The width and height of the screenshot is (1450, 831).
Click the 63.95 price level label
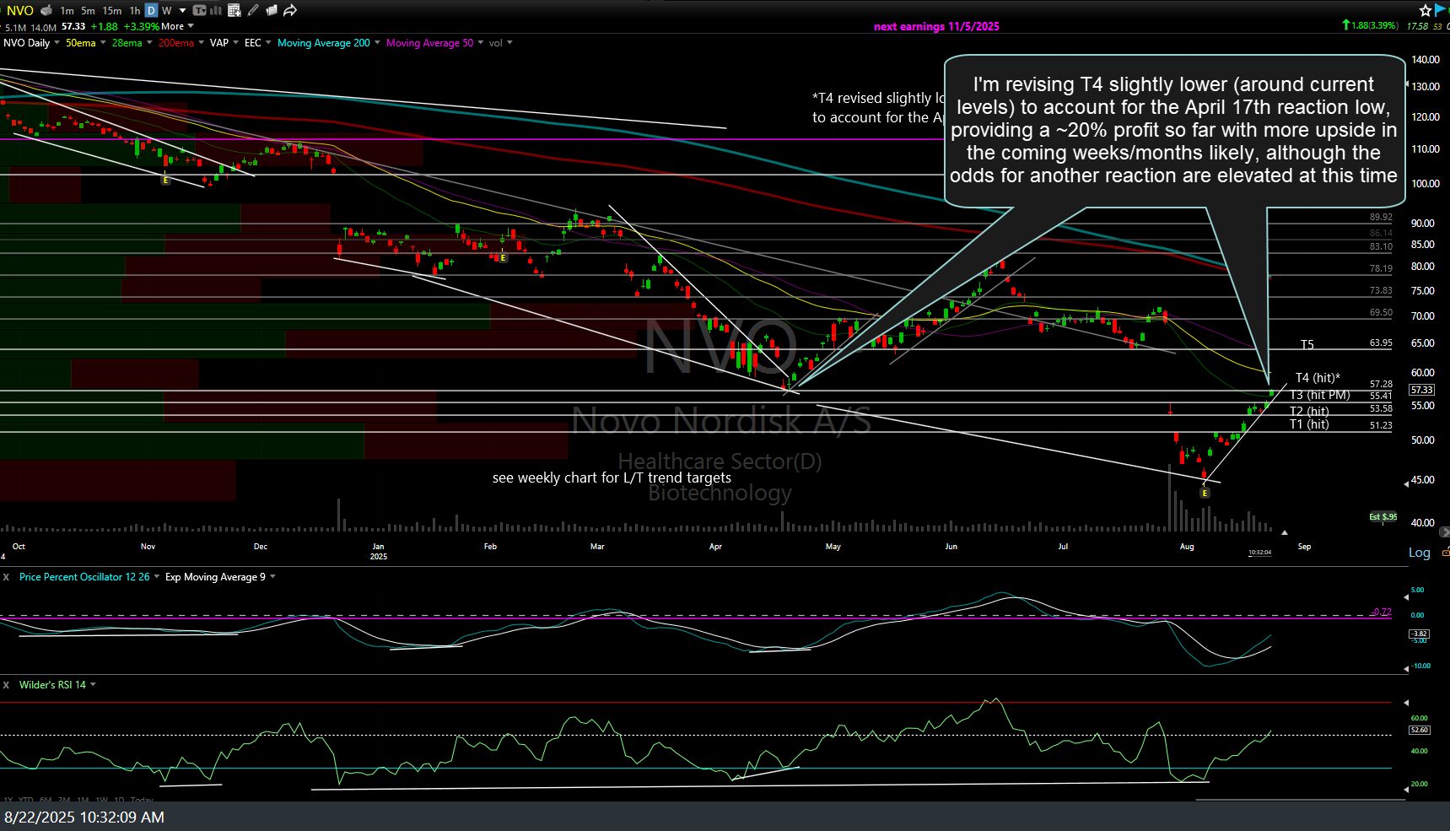pyautogui.click(x=1381, y=343)
